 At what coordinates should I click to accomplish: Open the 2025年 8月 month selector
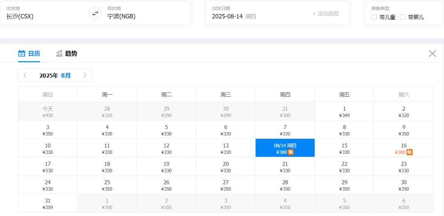point(55,75)
